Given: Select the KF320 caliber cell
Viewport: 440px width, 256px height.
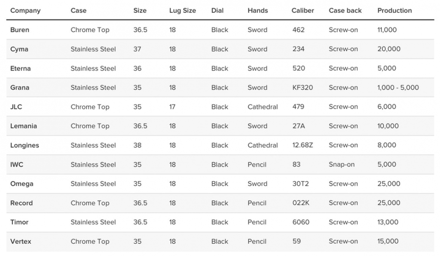Looking at the screenshot, I should [x=302, y=88].
